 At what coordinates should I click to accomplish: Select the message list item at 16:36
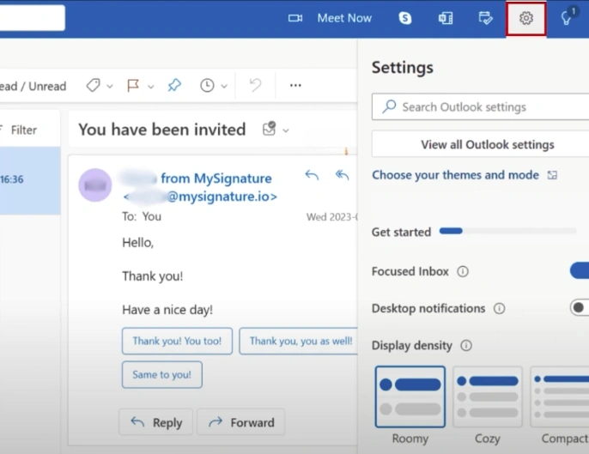[x=30, y=180]
